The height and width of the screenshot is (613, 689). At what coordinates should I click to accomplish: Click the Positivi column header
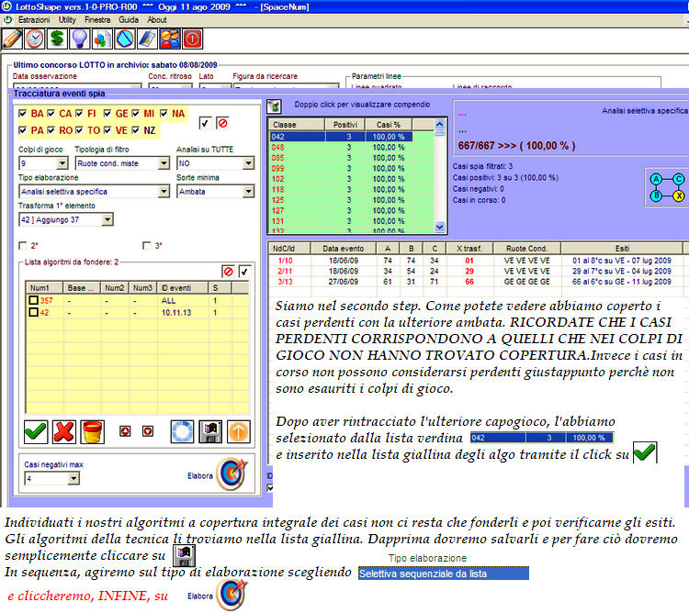[x=344, y=125]
